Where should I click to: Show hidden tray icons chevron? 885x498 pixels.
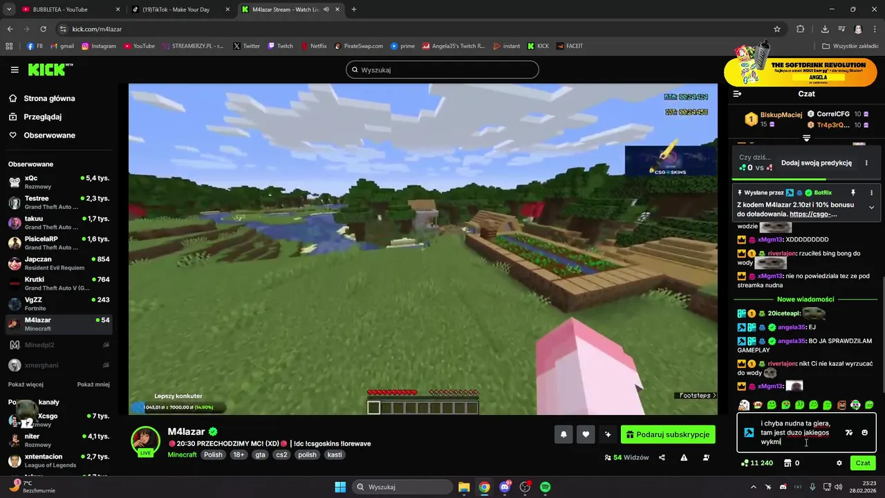754,487
